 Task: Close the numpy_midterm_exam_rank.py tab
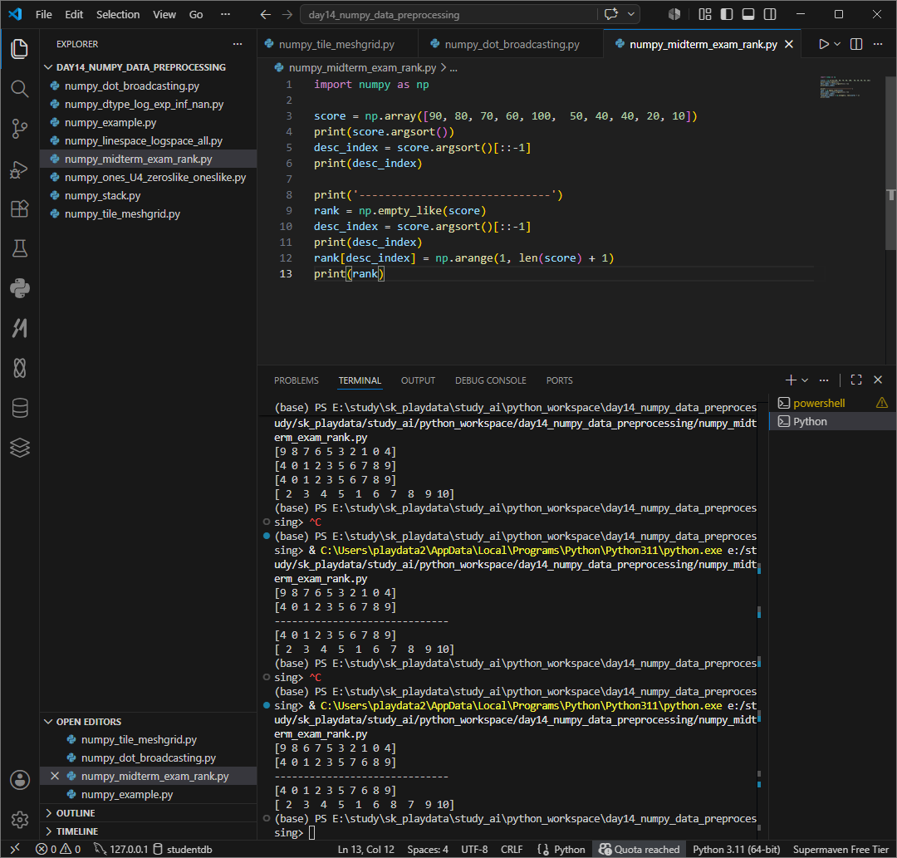789,44
